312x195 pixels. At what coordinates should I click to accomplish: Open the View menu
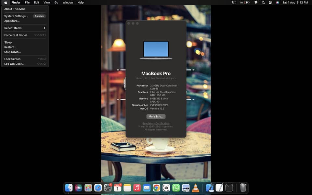click(x=47, y=3)
